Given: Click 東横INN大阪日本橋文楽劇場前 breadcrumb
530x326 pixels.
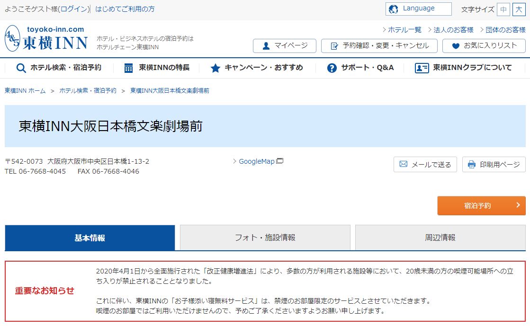Looking at the screenshot, I should 170,90.
